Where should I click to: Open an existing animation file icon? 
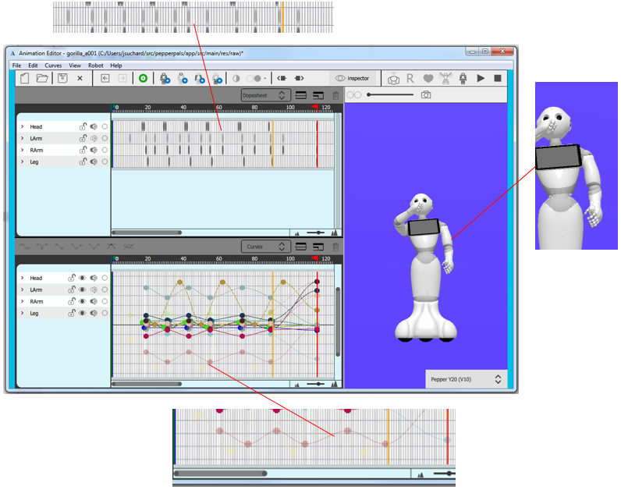pos(42,78)
